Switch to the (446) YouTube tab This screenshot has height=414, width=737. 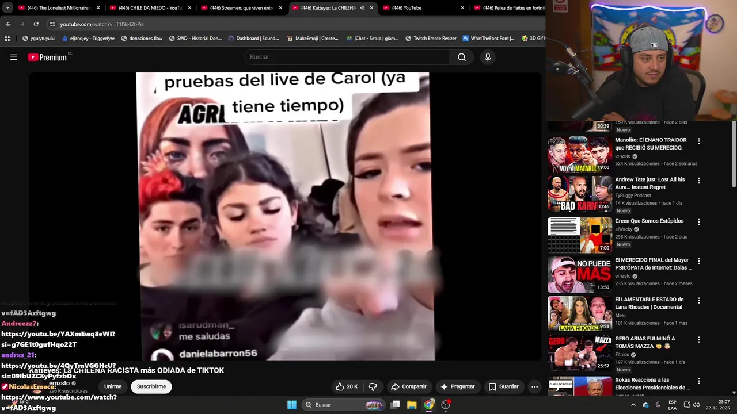[423, 8]
